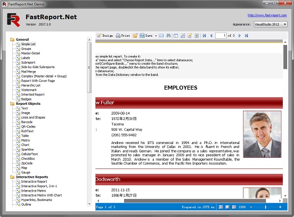Open the Appearance combo box
The width and height of the screenshot is (294, 217).
tap(270, 24)
